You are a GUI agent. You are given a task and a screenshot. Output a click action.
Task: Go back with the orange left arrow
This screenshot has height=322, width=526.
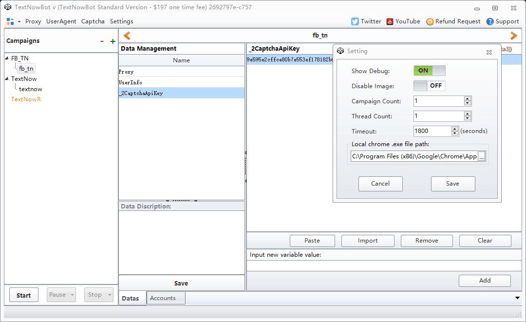(x=127, y=36)
